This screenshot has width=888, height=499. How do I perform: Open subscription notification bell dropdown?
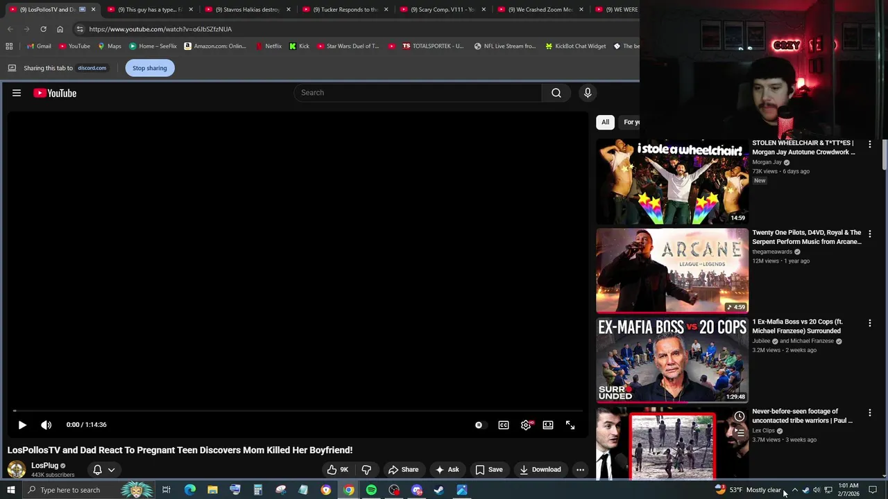pos(104,469)
